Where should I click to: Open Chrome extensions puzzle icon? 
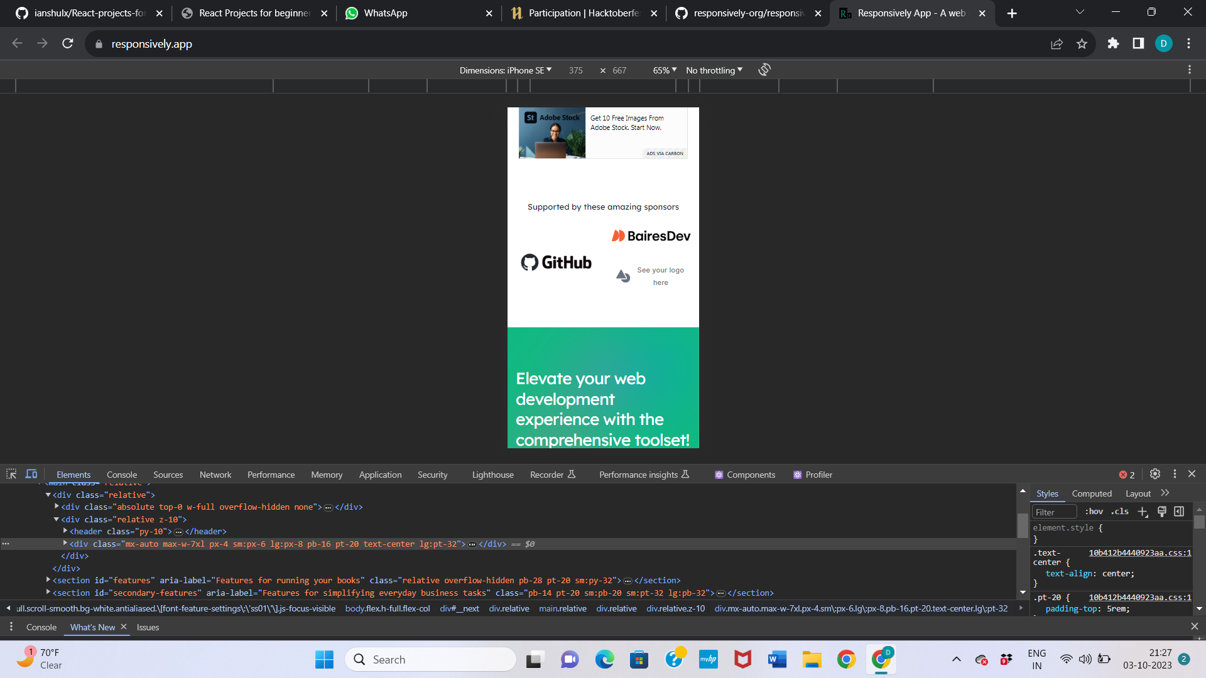pos(1113,43)
